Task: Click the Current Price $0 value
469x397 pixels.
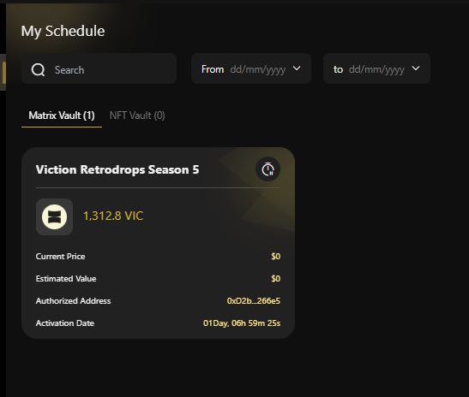Action: [276, 257]
